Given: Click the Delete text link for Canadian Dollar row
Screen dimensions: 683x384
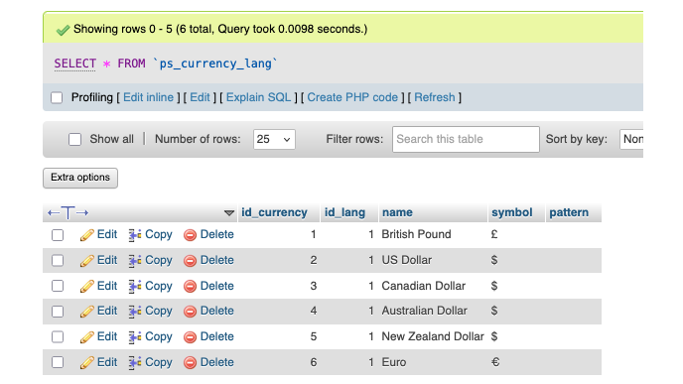Looking at the screenshot, I should (x=217, y=286).
